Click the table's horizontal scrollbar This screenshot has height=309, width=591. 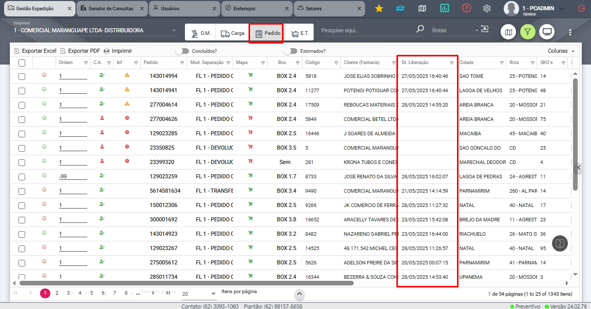coord(186,283)
